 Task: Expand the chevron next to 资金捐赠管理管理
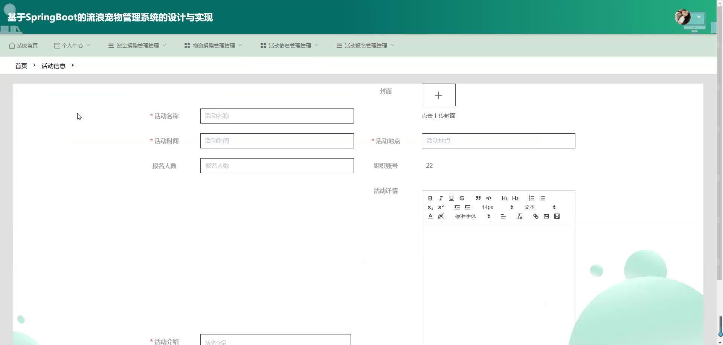coord(164,45)
